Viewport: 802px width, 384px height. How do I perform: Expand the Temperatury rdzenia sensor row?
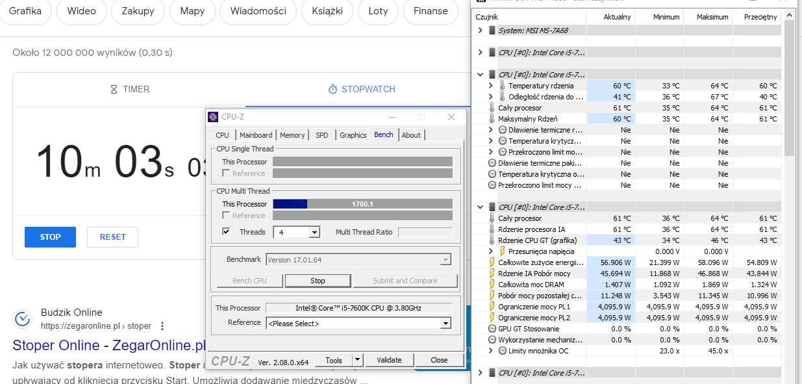490,86
